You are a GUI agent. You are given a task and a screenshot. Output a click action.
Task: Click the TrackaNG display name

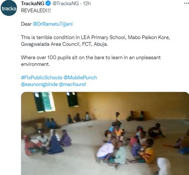33,3
